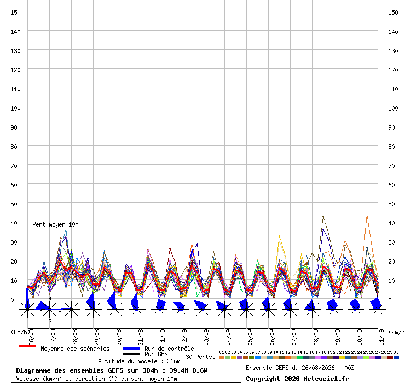This screenshot has width=405, height=383.
Task: Click the 05/09 date label on the axis
Action: (250, 337)
